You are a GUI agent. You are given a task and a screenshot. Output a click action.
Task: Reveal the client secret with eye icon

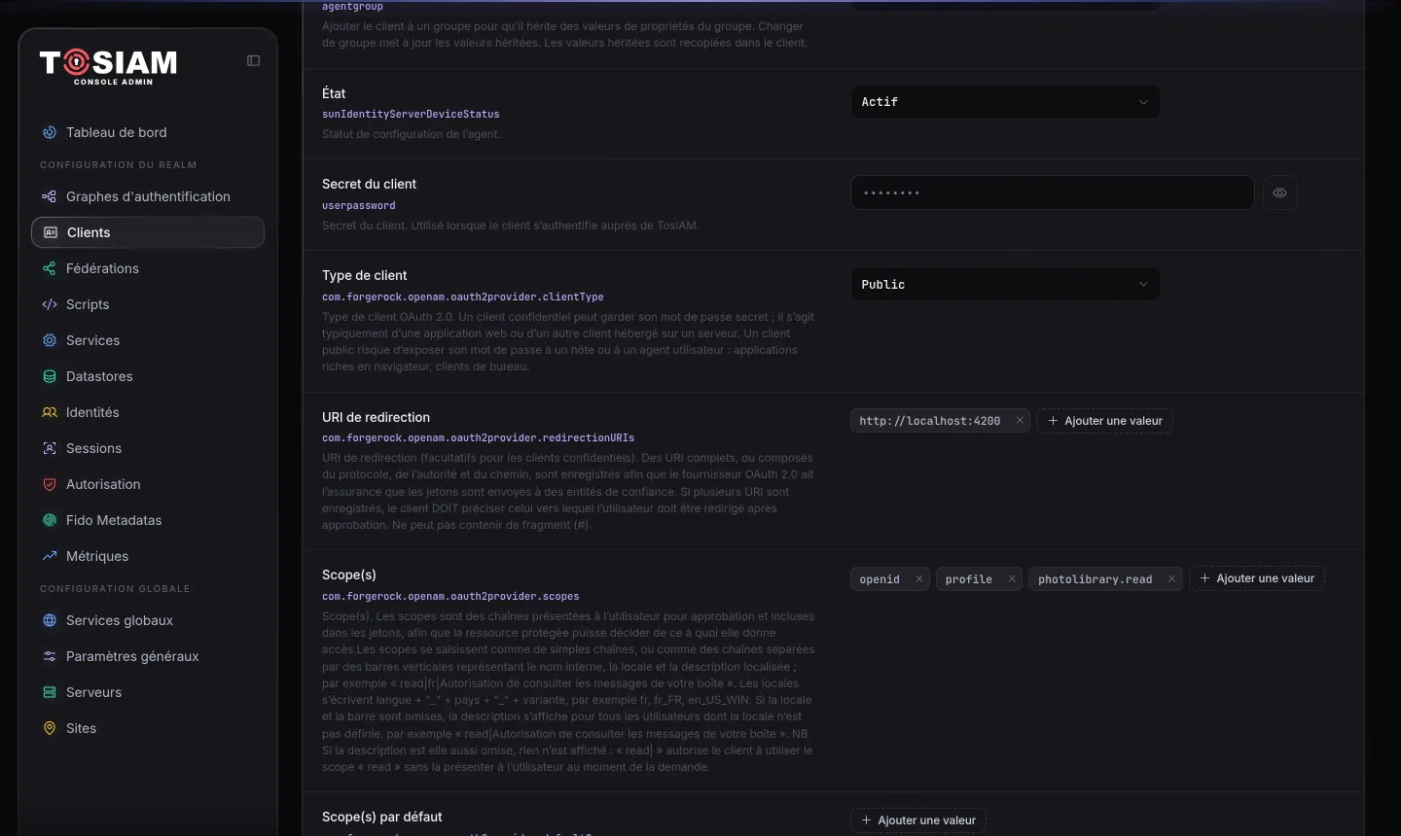[1279, 192]
